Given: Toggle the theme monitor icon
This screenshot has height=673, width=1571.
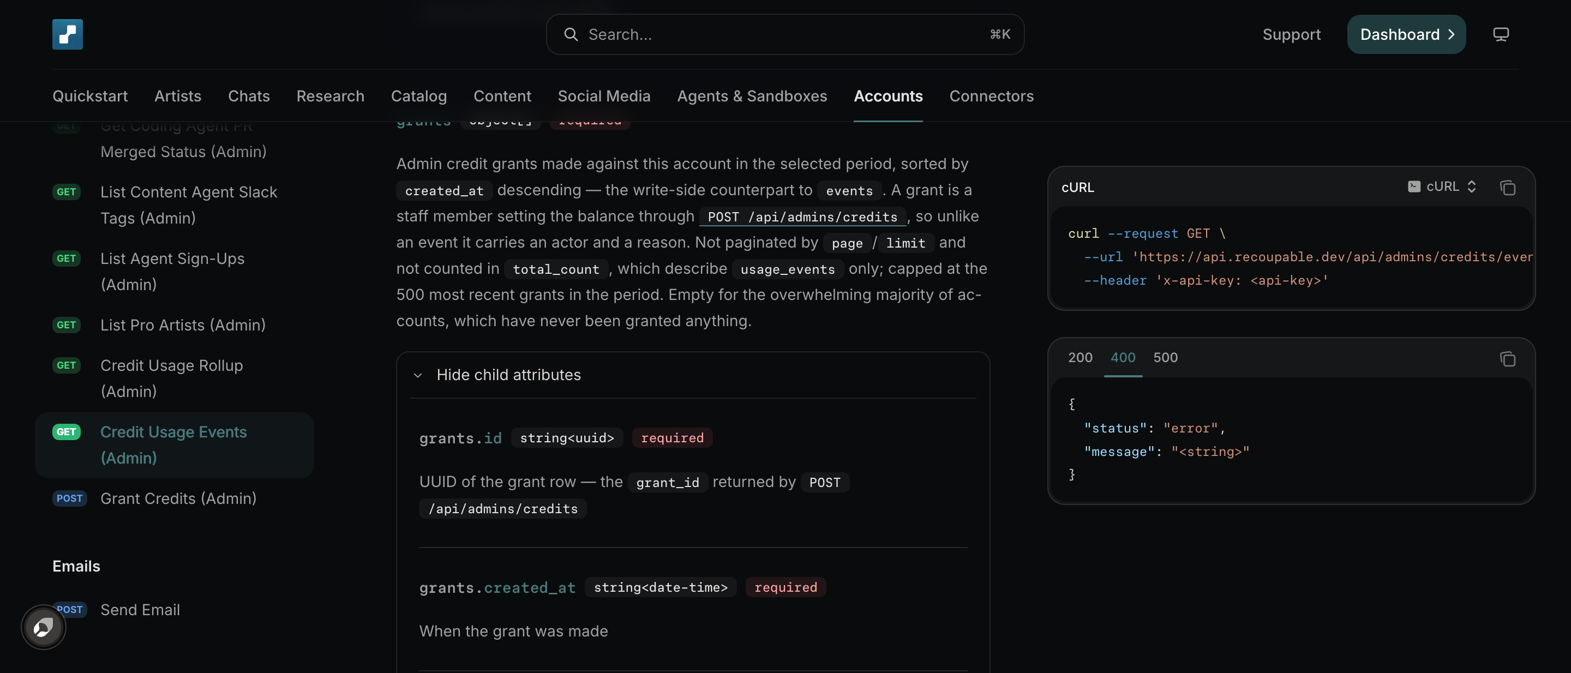Looking at the screenshot, I should (1500, 34).
